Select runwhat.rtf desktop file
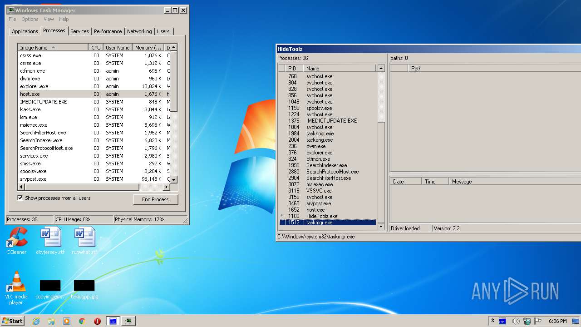Image resolution: width=581 pixels, height=327 pixels. (x=84, y=241)
